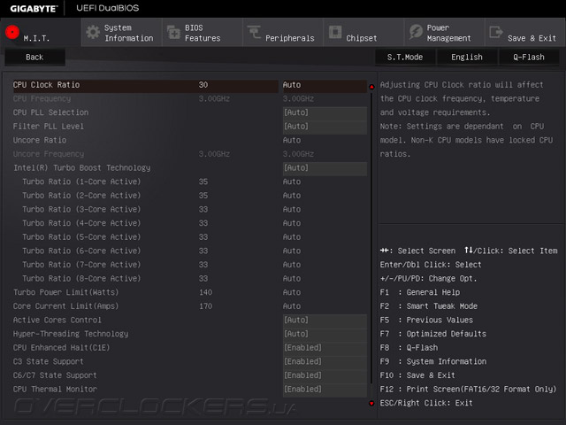The width and height of the screenshot is (566, 425).
Task: Click the Intel(R) Turbo Boost Technology label
Action: click(x=82, y=168)
